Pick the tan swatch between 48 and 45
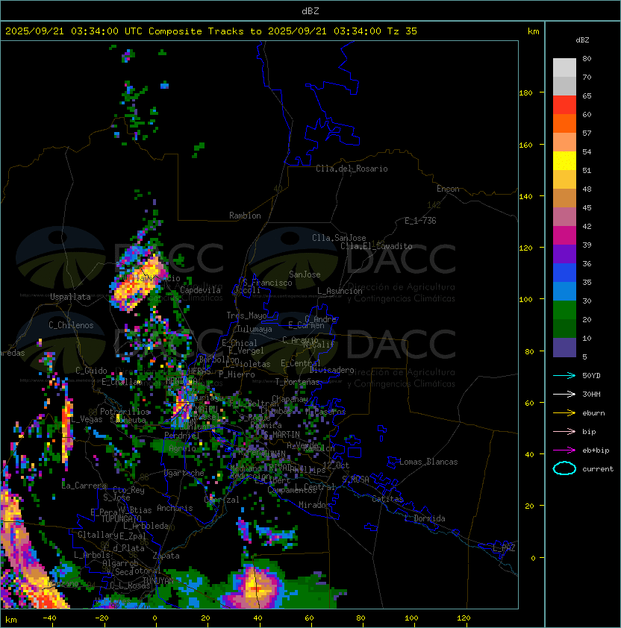The image size is (621, 628). tap(564, 198)
